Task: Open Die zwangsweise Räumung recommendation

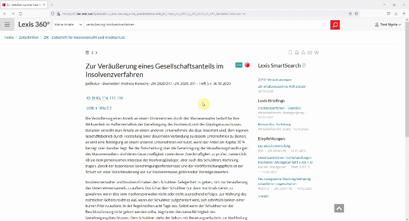Action: (284, 182)
